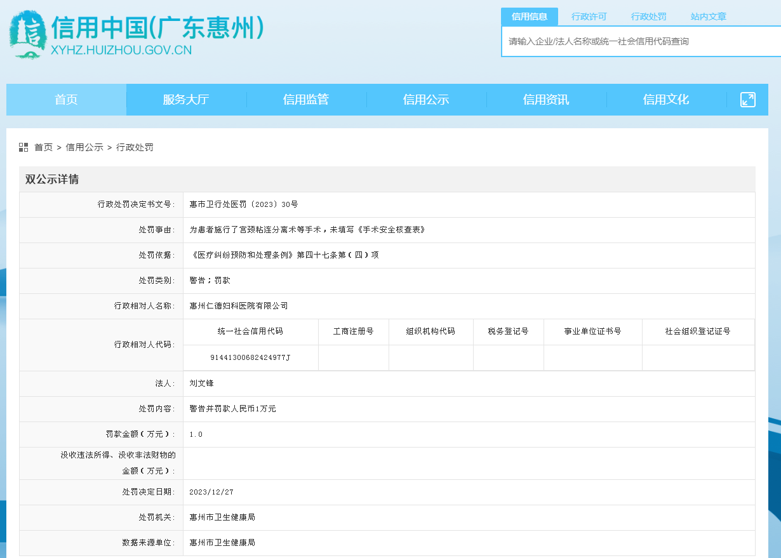Image resolution: width=781 pixels, height=558 pixels.
Task: Click the breadcrumb grid icon before 首页
Action: [23, 147]
